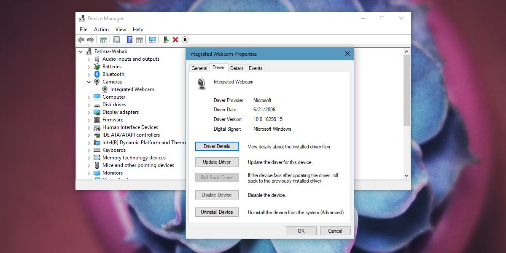Select IDE ATA/ATAPI controllers tree row

131,135
